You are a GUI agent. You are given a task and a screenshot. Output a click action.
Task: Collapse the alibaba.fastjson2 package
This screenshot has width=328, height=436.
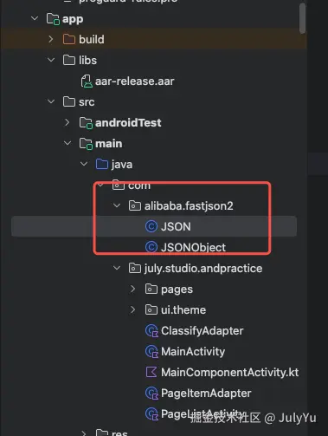117,205
